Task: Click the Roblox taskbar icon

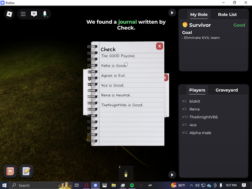Action: [95, 185]
